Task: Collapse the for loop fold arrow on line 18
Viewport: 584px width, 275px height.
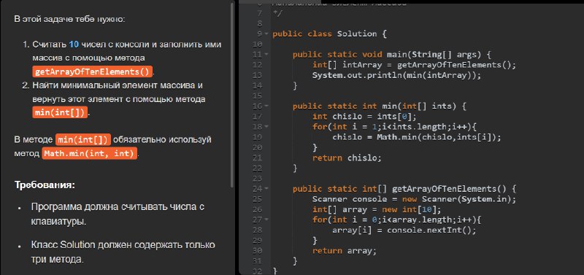Action: [x=266, y=127]
